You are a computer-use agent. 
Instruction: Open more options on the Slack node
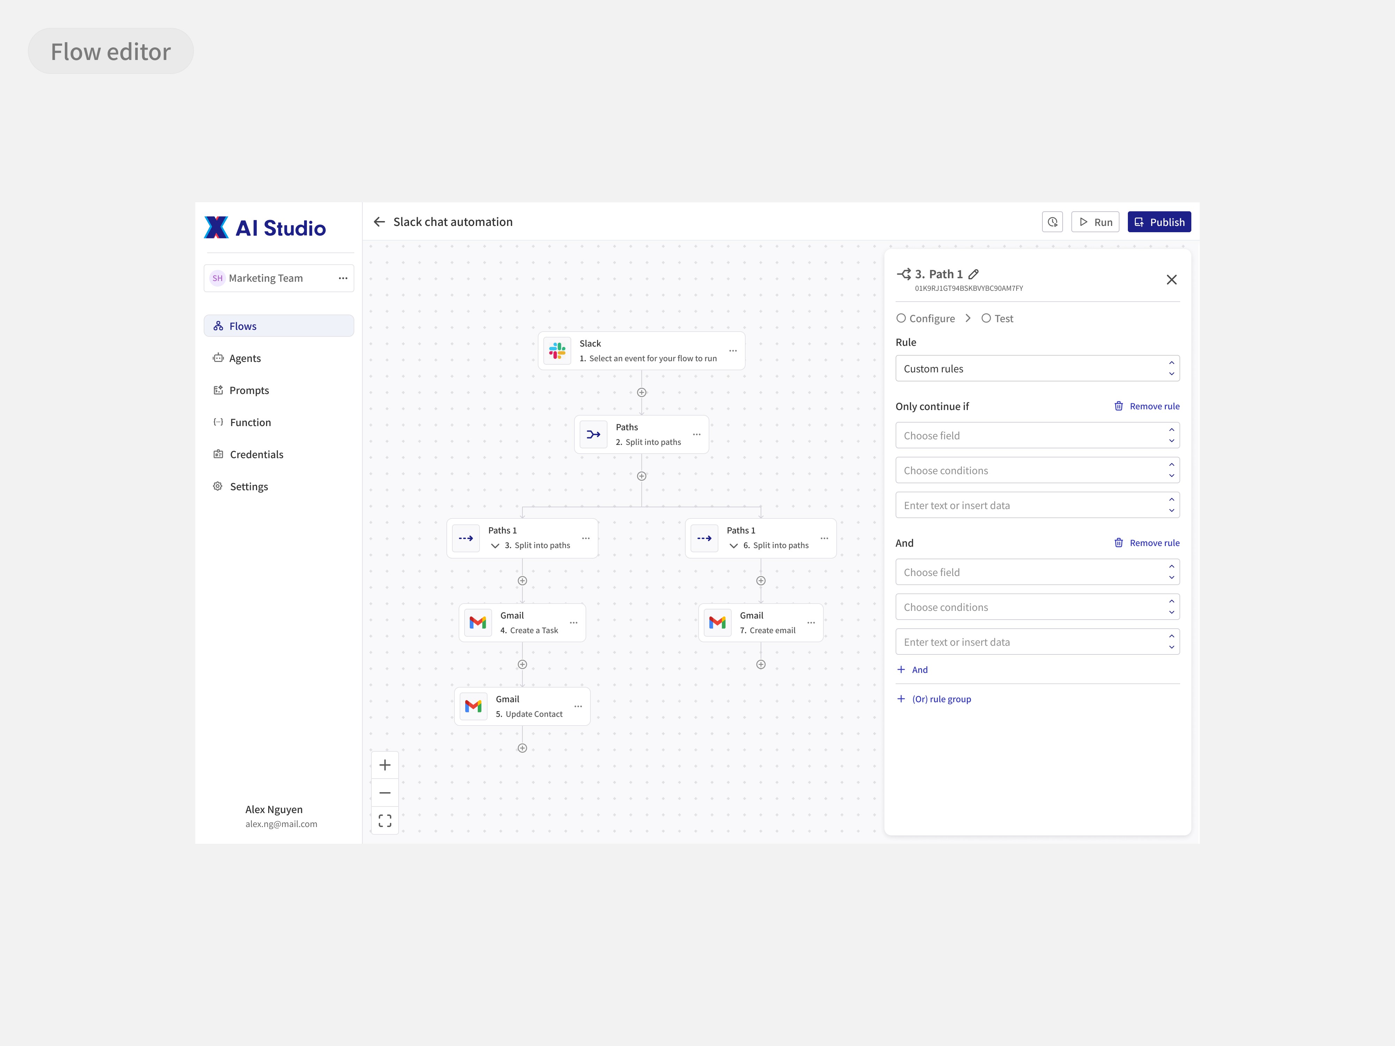733,350
